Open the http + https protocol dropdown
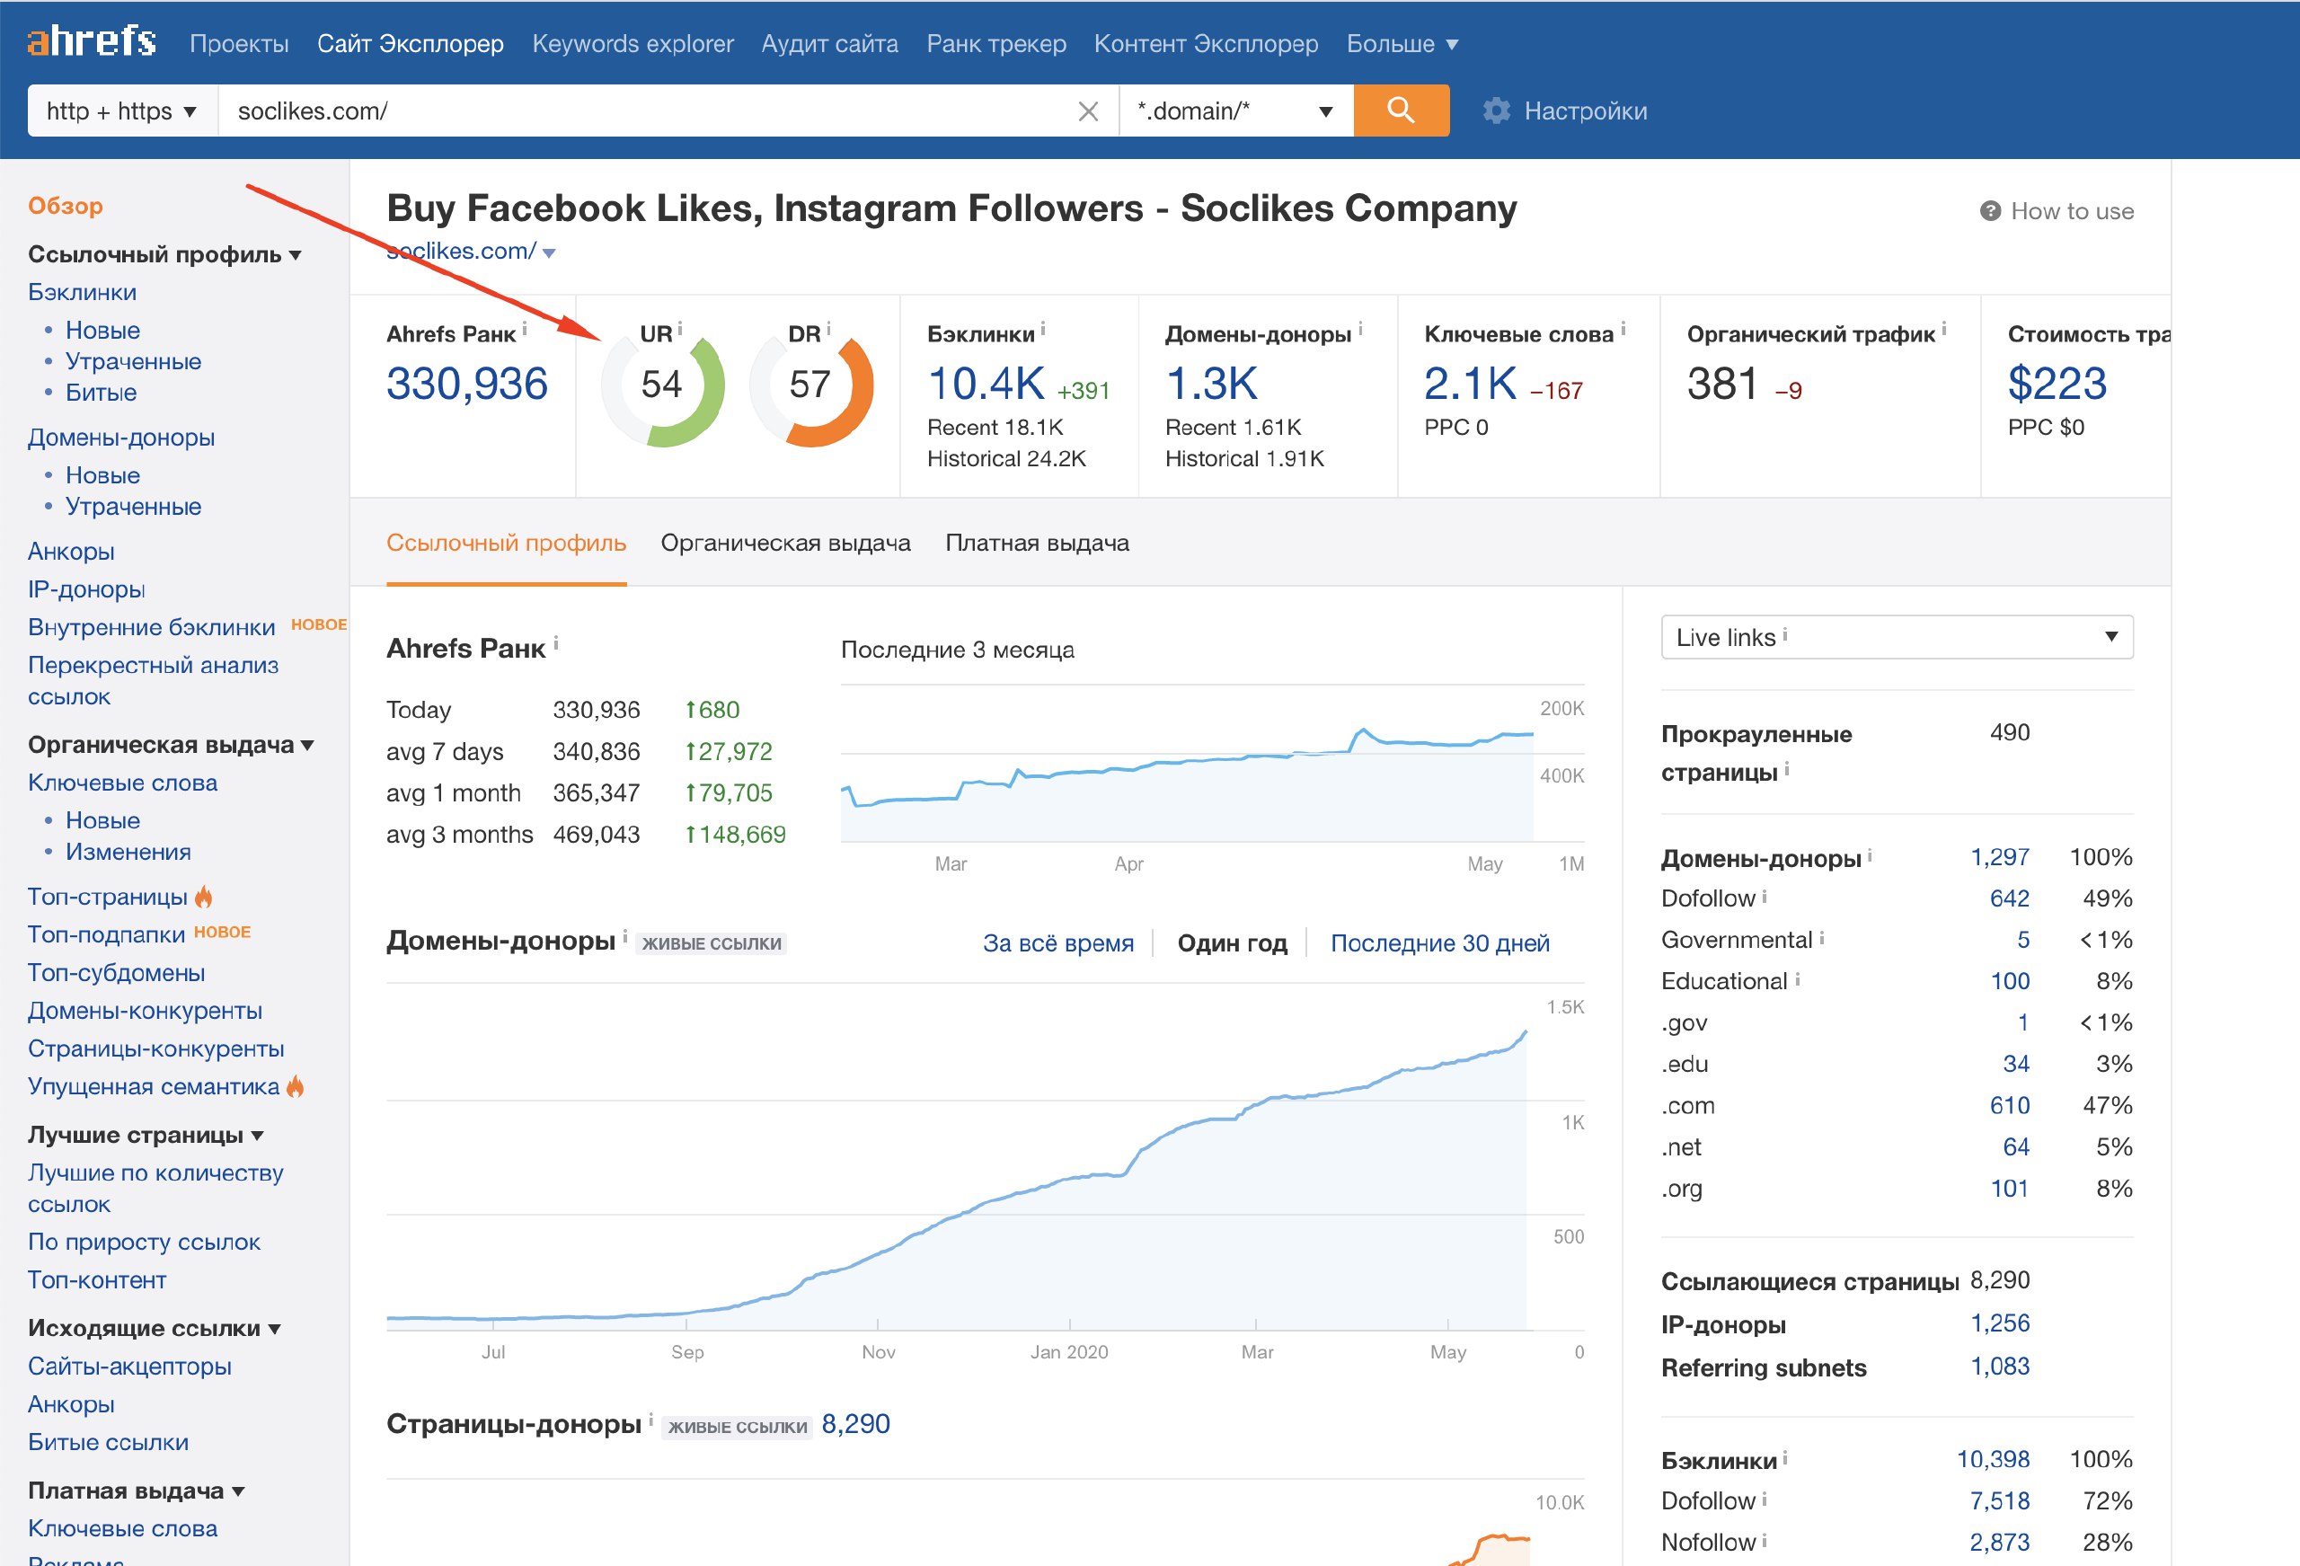This screenshot has width=2300, height=1566. click(x=121, y=111)
